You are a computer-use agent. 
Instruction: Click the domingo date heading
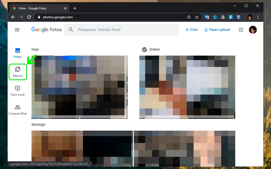38,124
